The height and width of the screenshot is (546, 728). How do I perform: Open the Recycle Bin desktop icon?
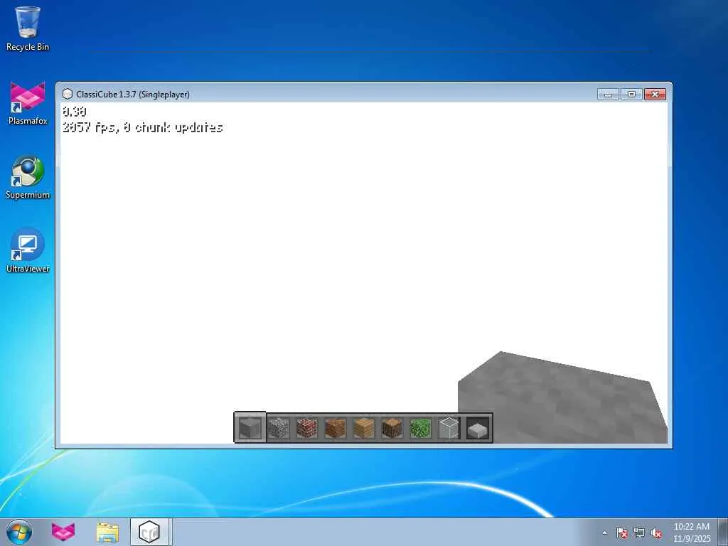28,28
